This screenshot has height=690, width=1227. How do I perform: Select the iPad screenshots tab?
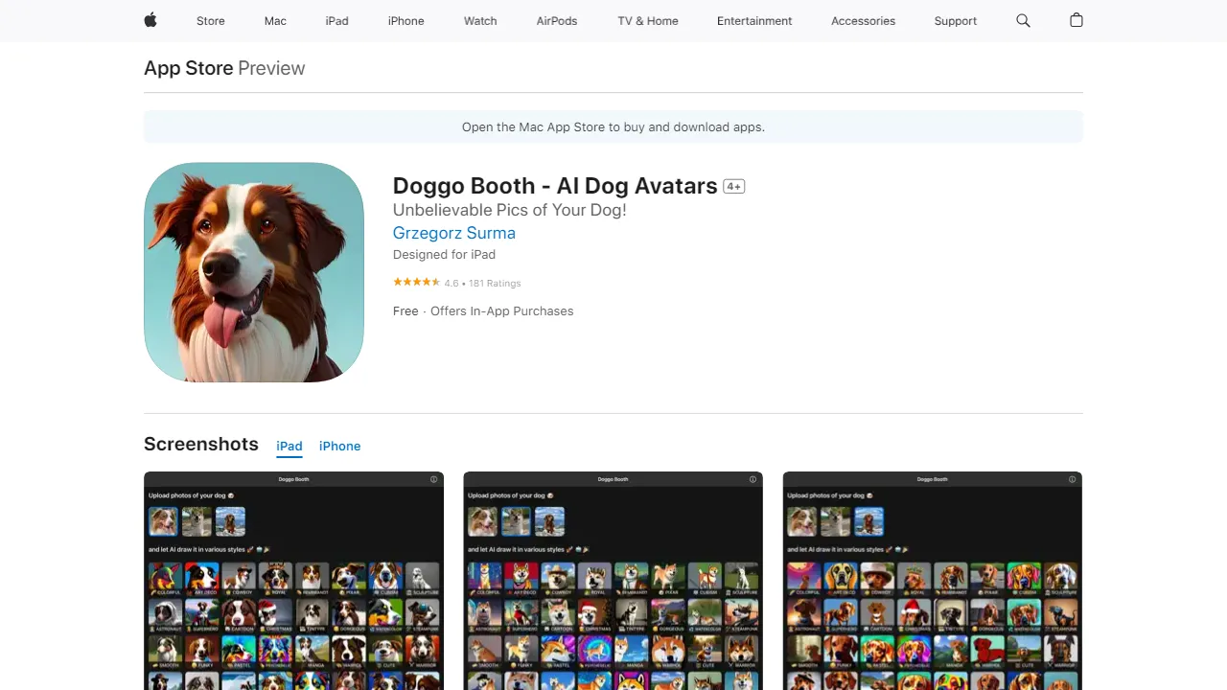(289, 447)
